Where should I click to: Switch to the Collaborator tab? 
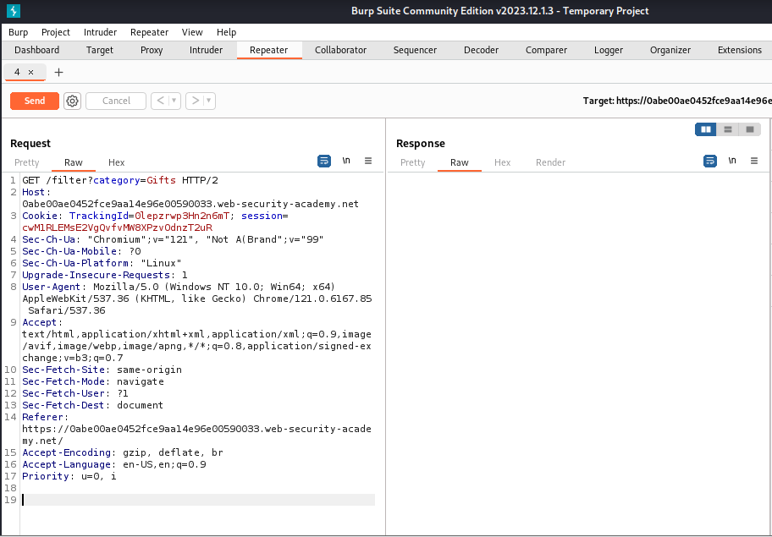[x=340, y=50]
